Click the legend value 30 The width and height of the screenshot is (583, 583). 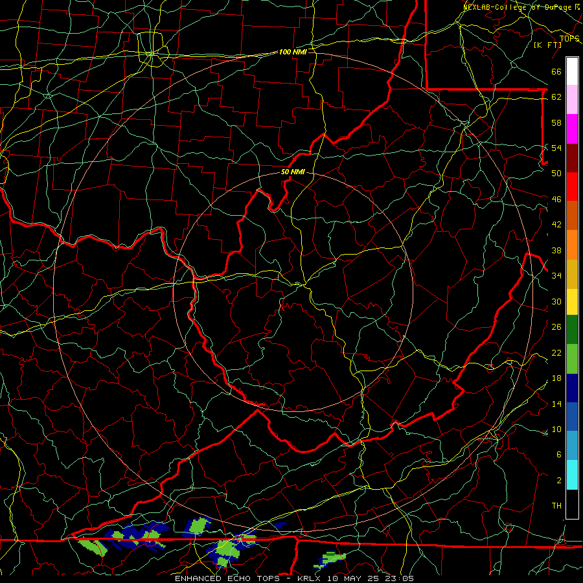point(556,301)
